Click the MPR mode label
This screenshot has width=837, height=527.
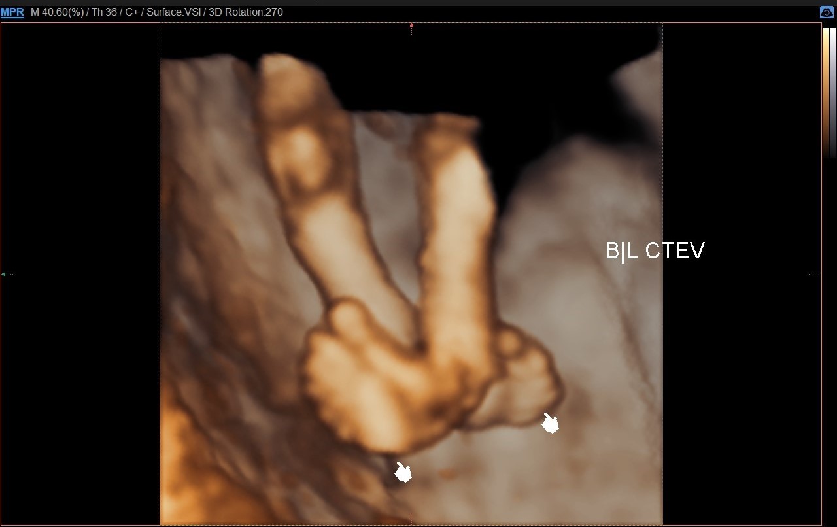[x=12, y=12]
